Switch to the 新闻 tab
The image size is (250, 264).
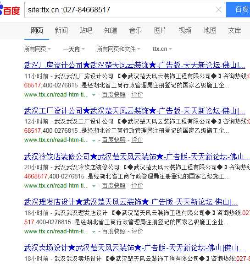pos(61,31)
